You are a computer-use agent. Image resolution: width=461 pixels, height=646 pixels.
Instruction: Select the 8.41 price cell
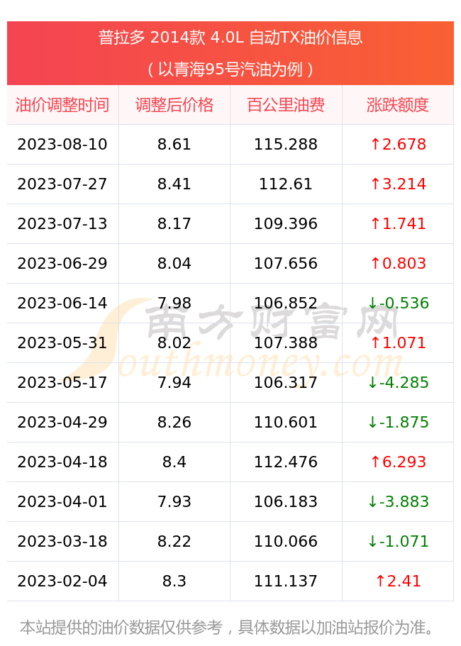174,184
